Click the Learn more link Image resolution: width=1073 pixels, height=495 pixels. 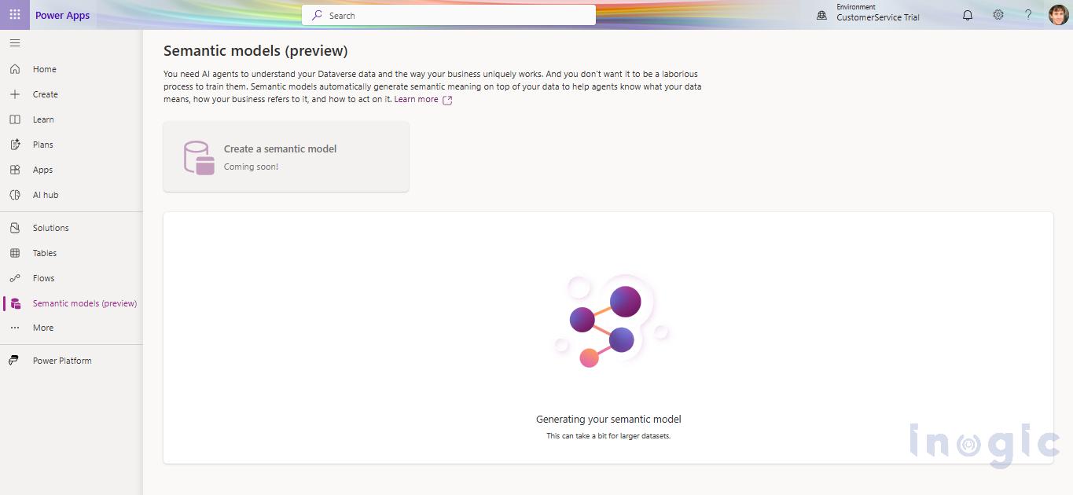click(x=416, y=100)
